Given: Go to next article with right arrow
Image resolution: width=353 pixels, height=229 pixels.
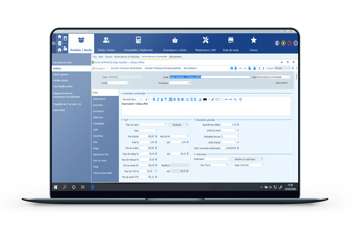Looking at the screenshot, I should pos(263,68).
